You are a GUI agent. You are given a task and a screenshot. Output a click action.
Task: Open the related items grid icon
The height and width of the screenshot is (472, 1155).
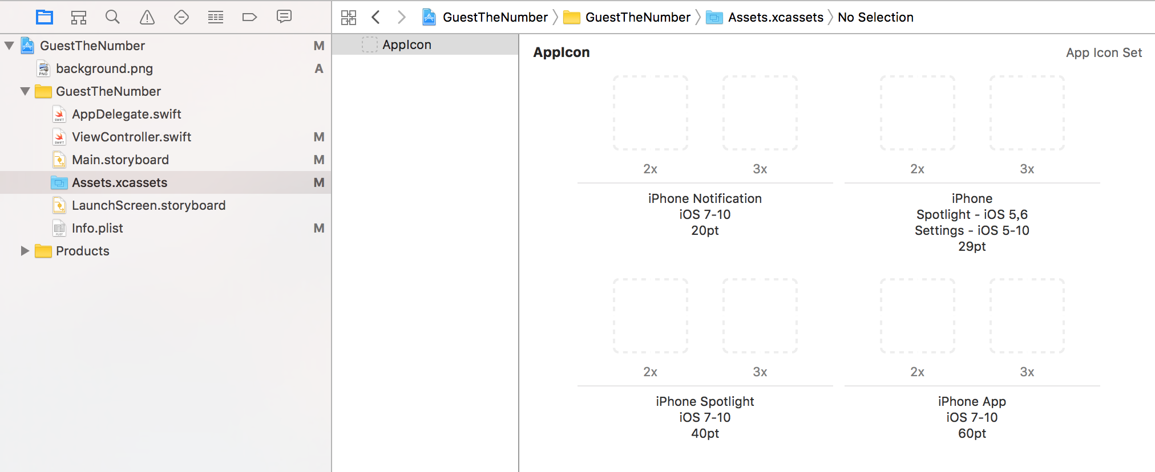(x=349, y=17)
